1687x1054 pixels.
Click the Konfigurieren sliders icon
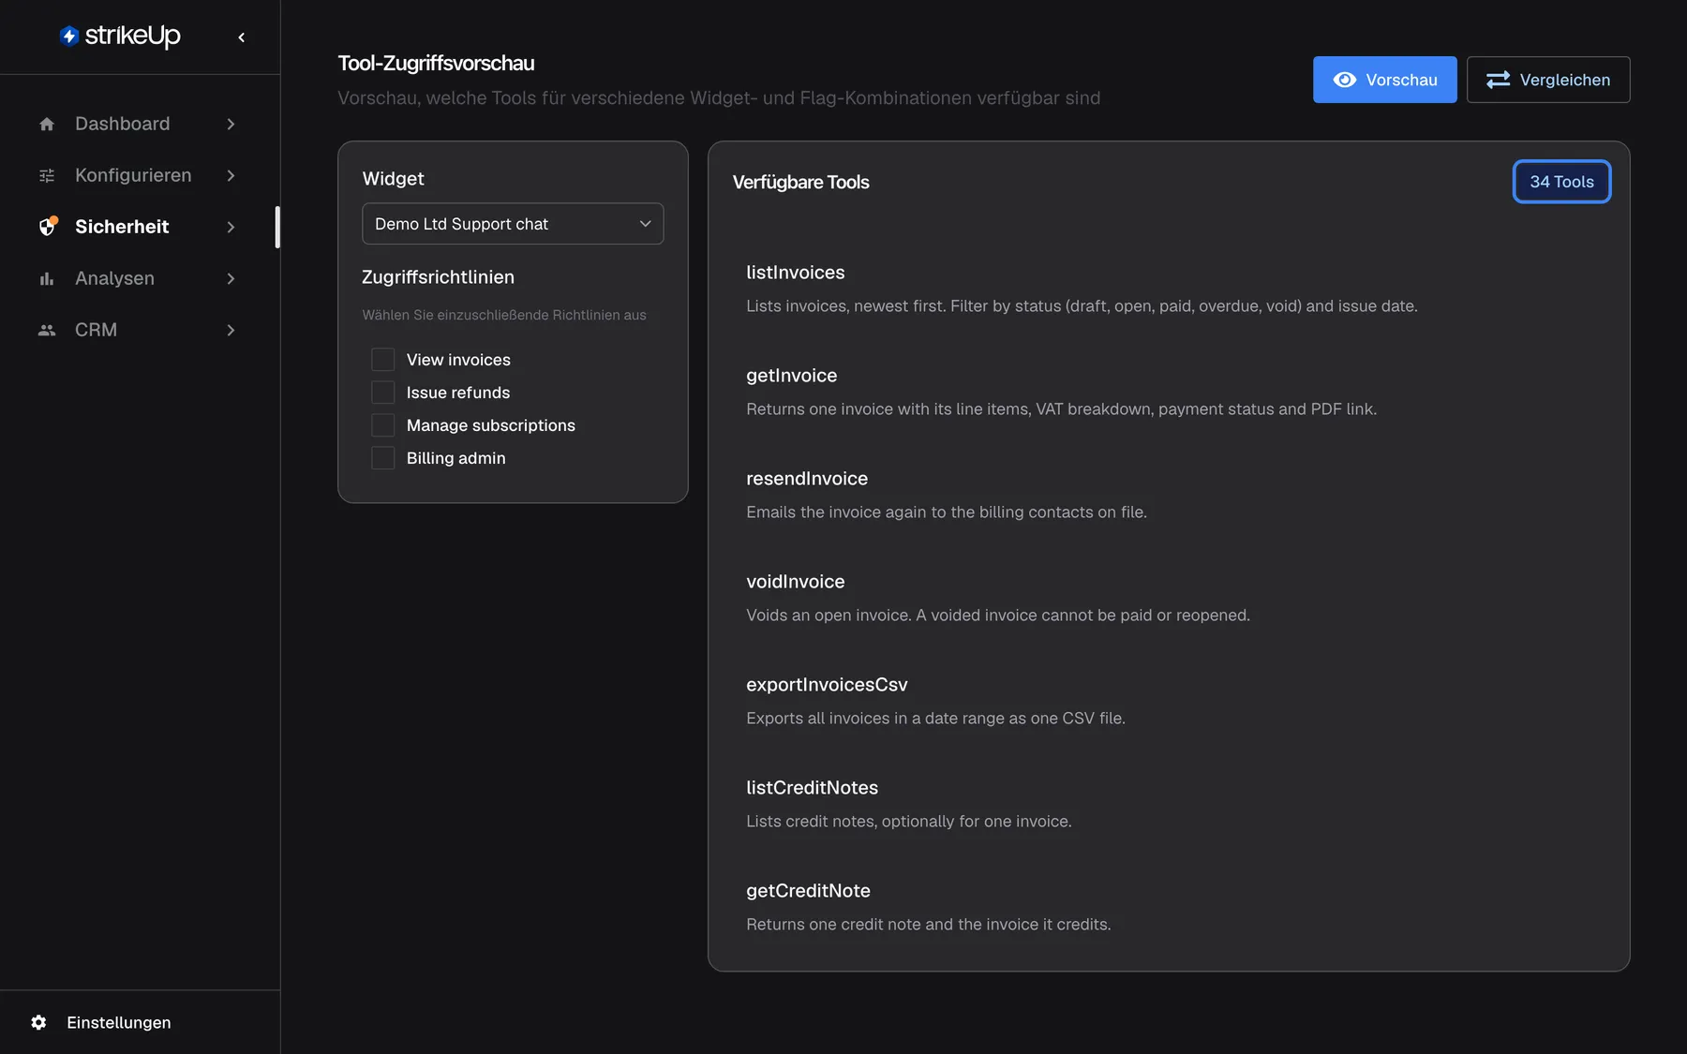coord(47,175)
